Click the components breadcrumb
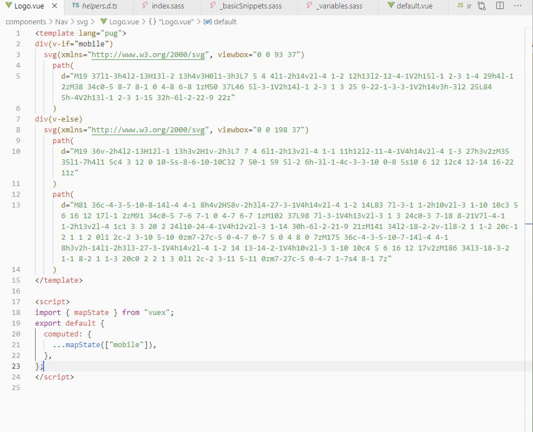Screen dimensions: 533x432 click(x=26, y=22)
